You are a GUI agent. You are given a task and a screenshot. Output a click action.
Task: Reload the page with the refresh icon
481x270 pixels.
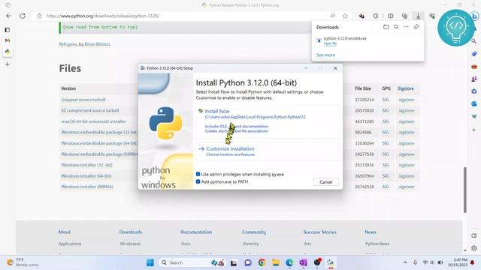(x=23, y=16)
